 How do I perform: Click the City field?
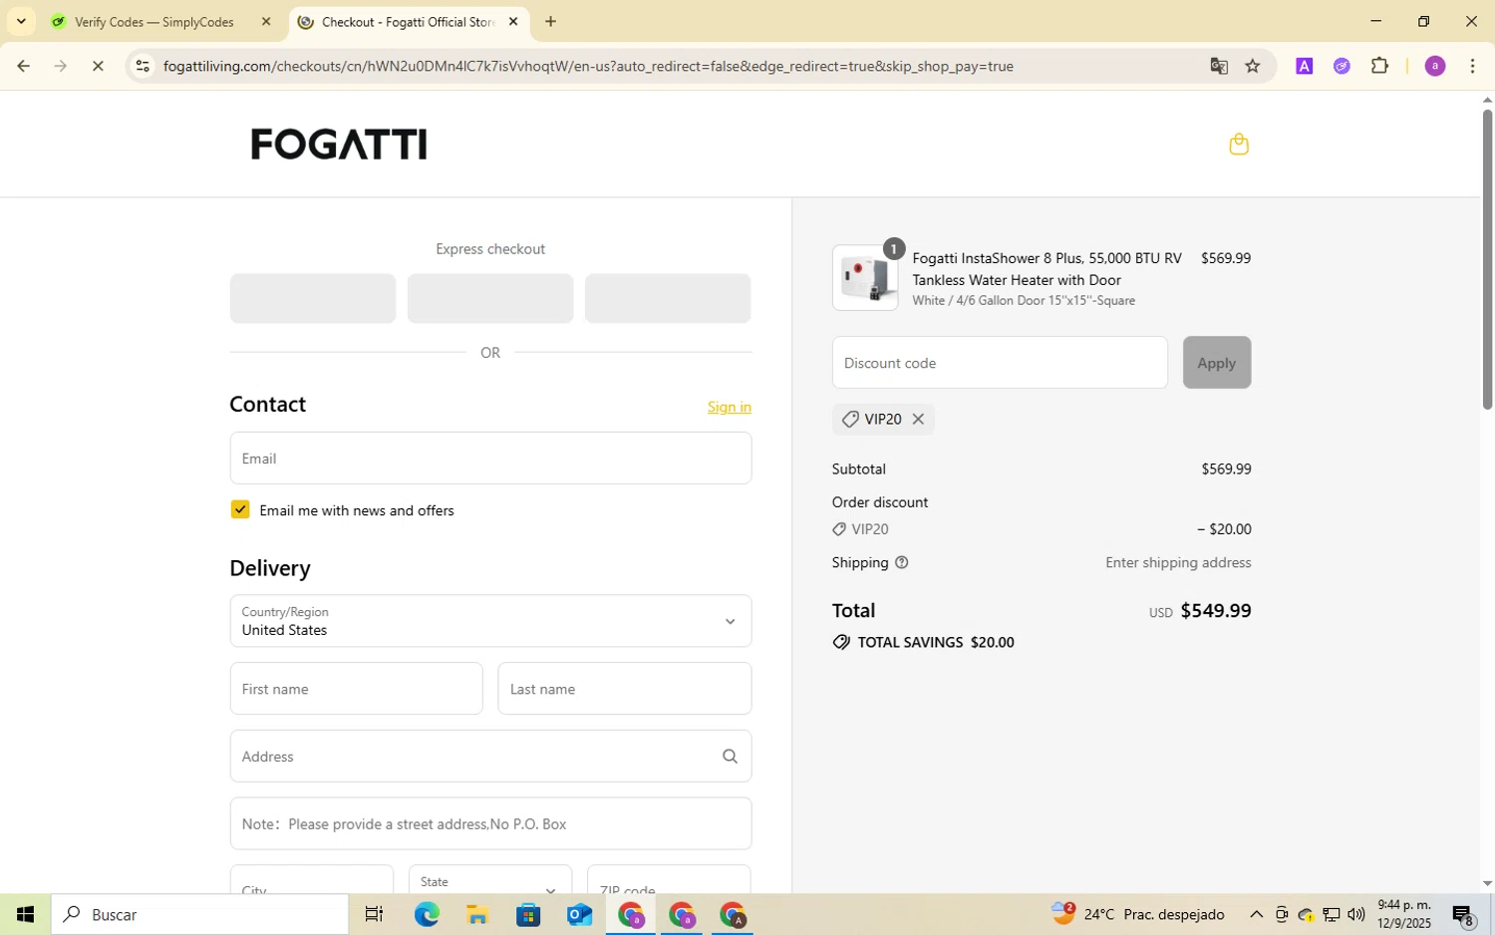[312, 881]
